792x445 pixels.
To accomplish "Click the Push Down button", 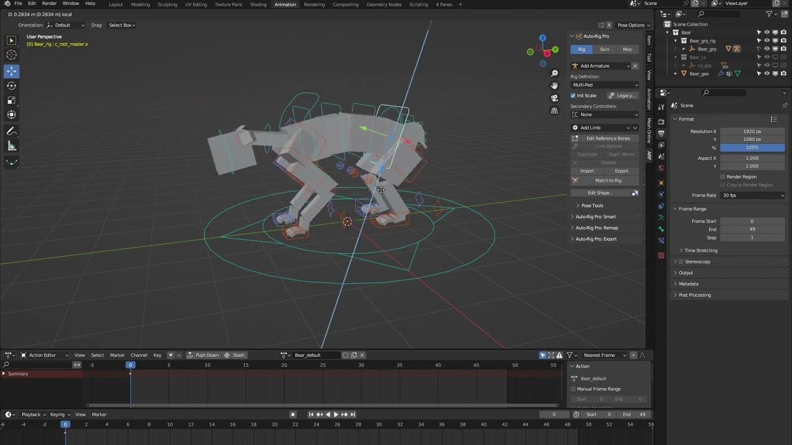I will click(203, 355).
